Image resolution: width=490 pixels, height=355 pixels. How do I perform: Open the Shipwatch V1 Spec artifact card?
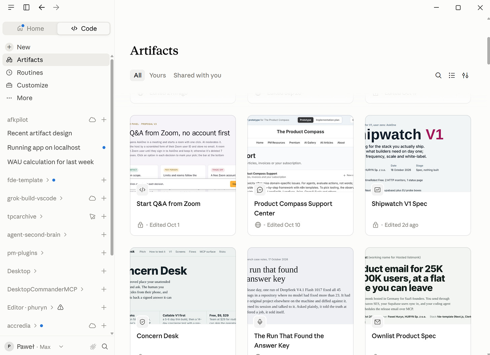[418, 175]
